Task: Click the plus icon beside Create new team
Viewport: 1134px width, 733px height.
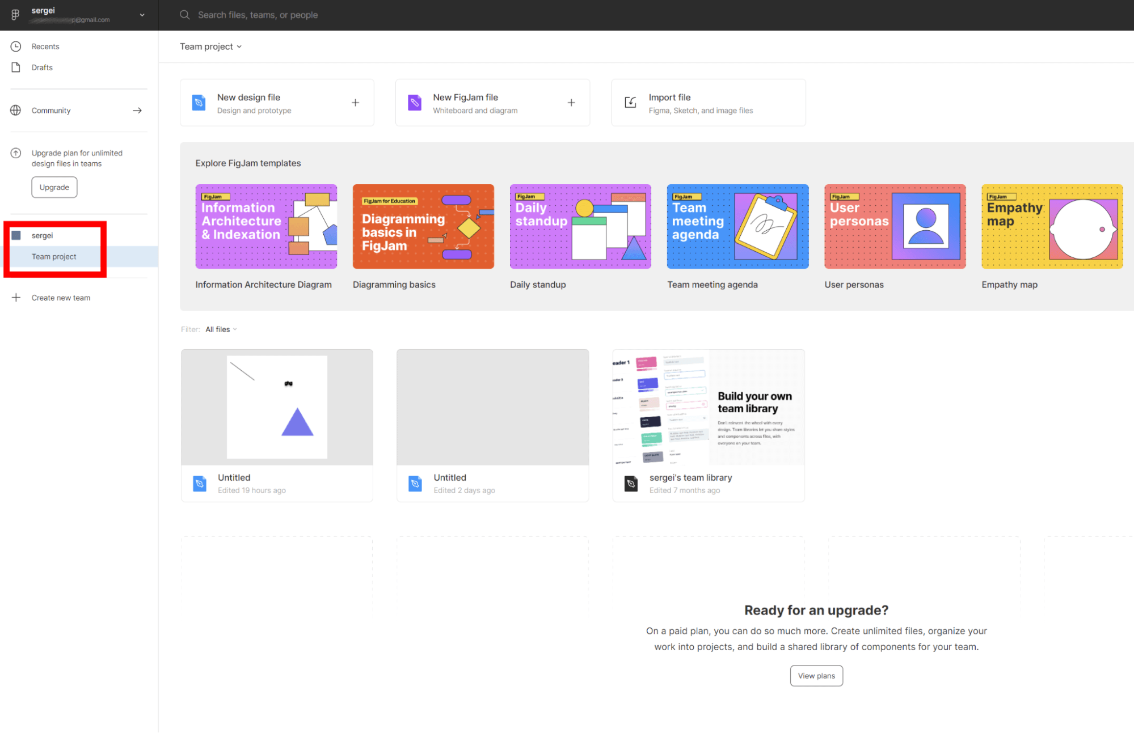Action: click(16, 298)
